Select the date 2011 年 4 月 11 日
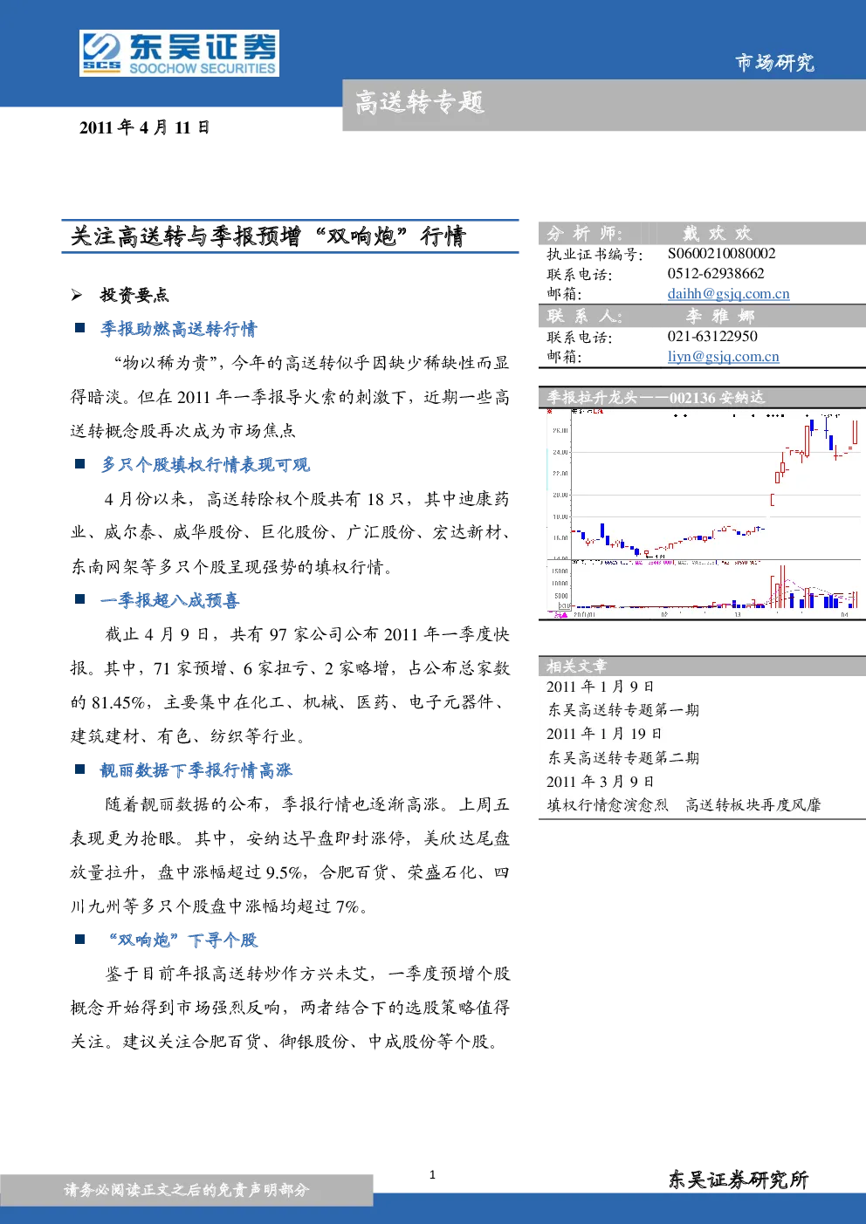Viewport: 866px width, 1224px height. point(144,127)
